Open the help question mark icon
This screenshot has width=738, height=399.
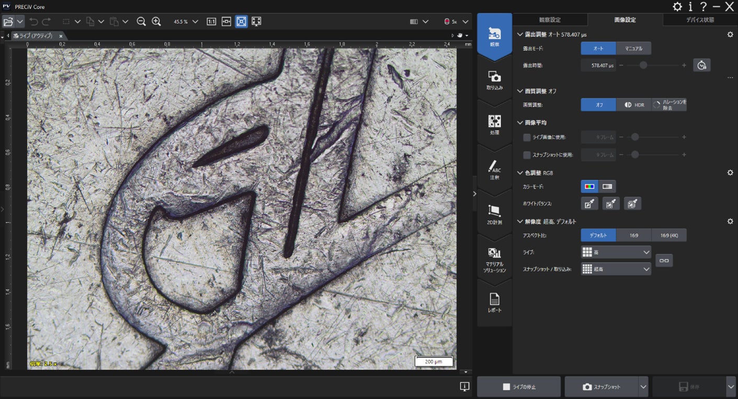pyautogui.click(x=703, y=6)
